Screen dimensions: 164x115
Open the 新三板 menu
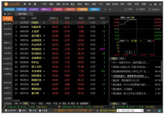tap(66, 4)
